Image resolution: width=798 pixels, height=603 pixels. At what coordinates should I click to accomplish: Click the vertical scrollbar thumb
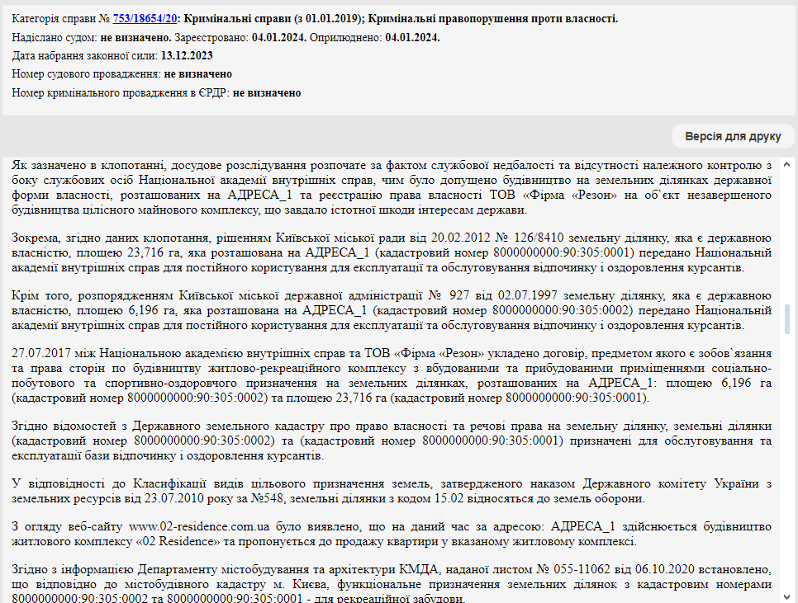(x=789, y=318)
